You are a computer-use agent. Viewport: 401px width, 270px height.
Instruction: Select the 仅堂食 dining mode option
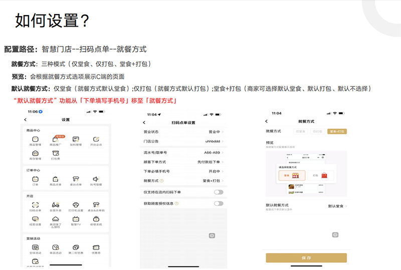point(300,131)
